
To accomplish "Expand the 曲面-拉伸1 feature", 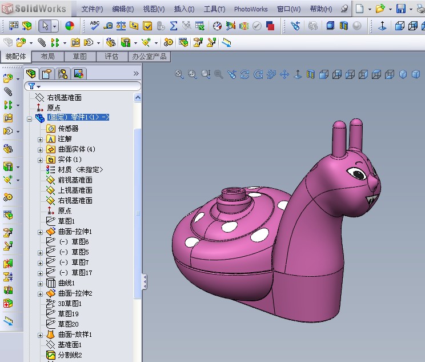I will click(x=41, y=232).
